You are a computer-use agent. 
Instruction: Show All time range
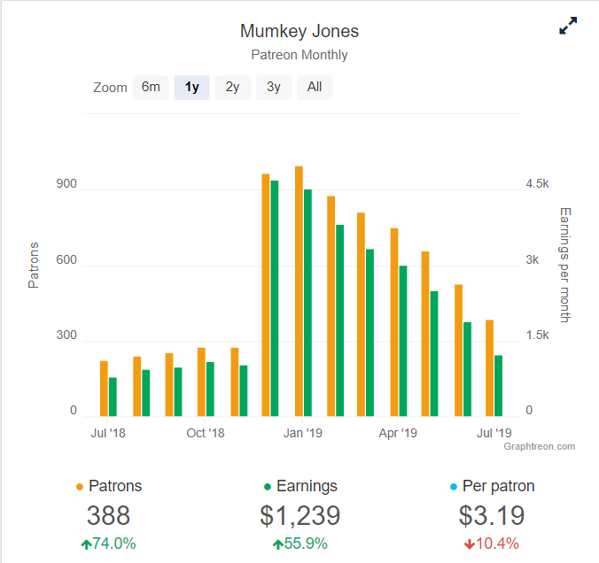(x=315, y=88)
